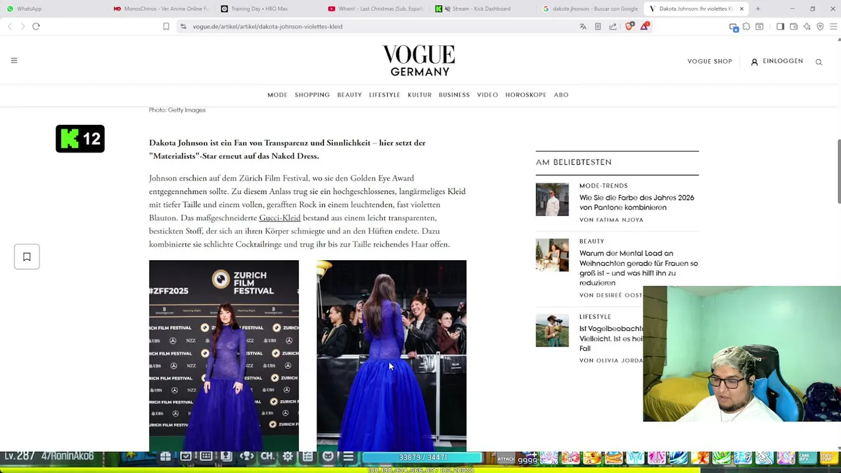The image size is (841, 473).
Task: Open the Brave Shields lion icon
Action: (629, 26)
